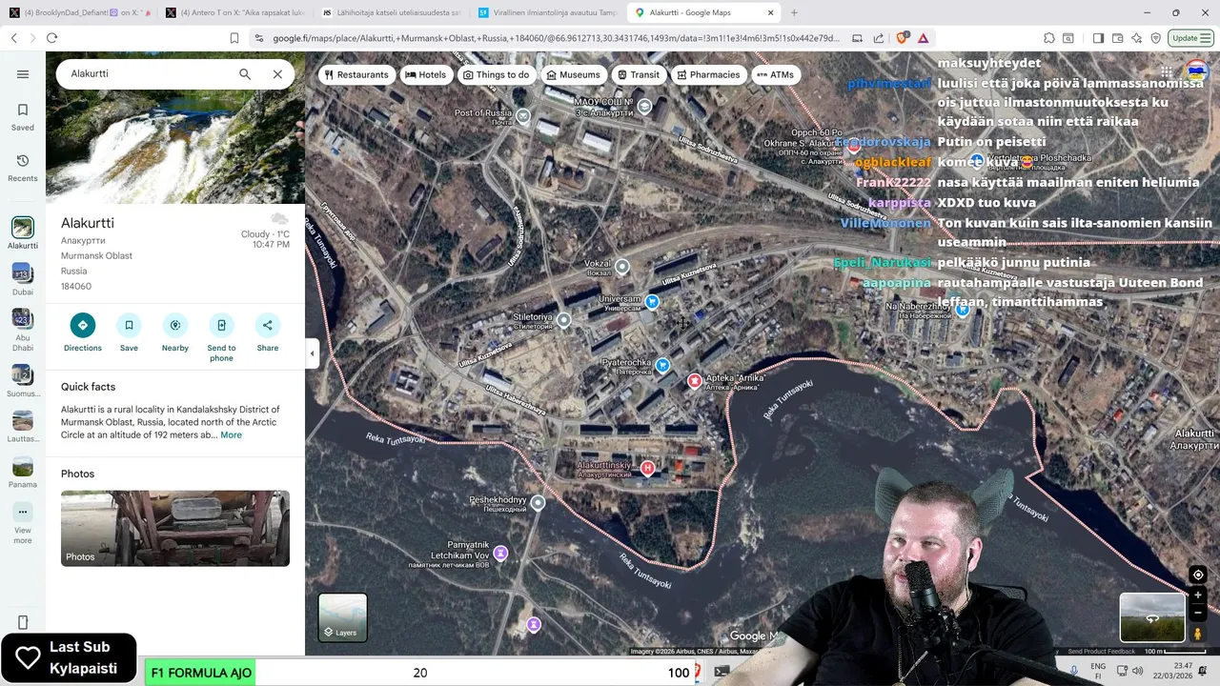Open the Street View preview thumbnail
The width and height of the screenshot is (1220, 686).
[1152, 617]
